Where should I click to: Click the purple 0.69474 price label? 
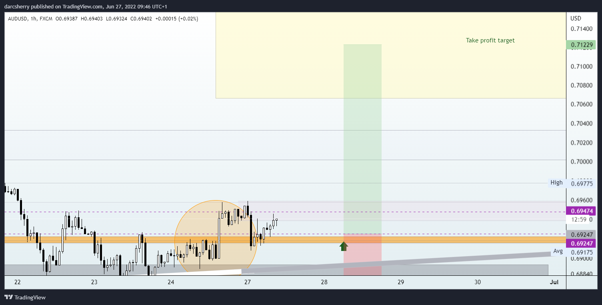pos(581,211)
